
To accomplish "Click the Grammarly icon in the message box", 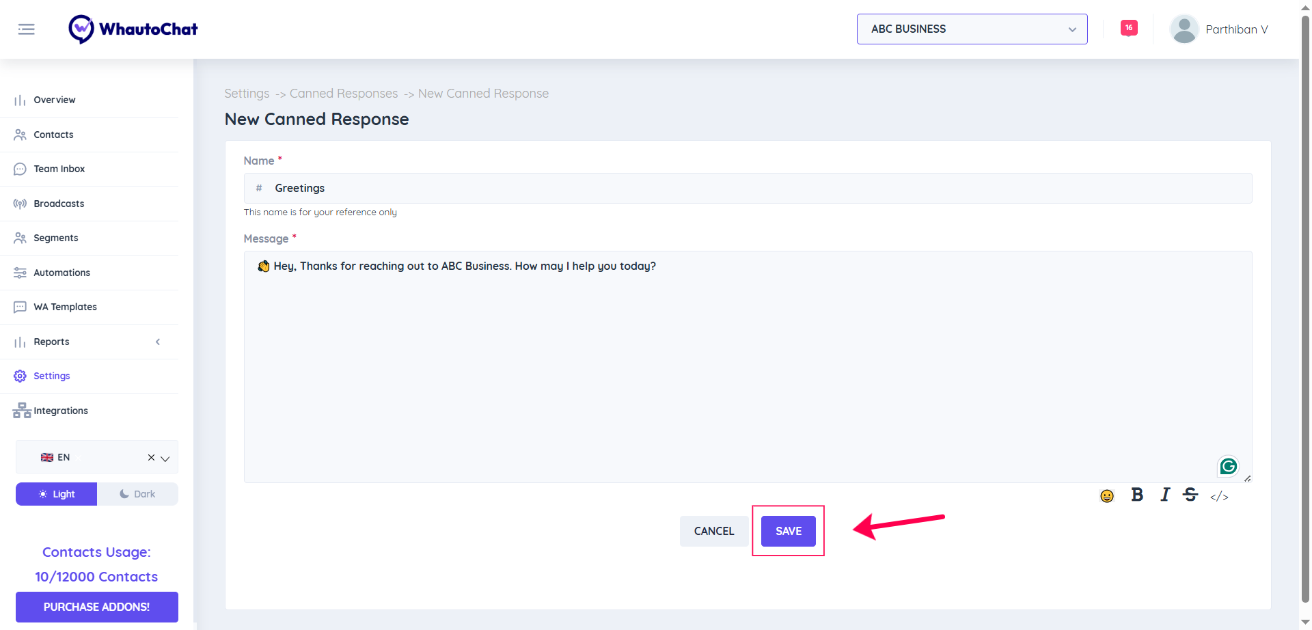I will (x=1227, y=466).
